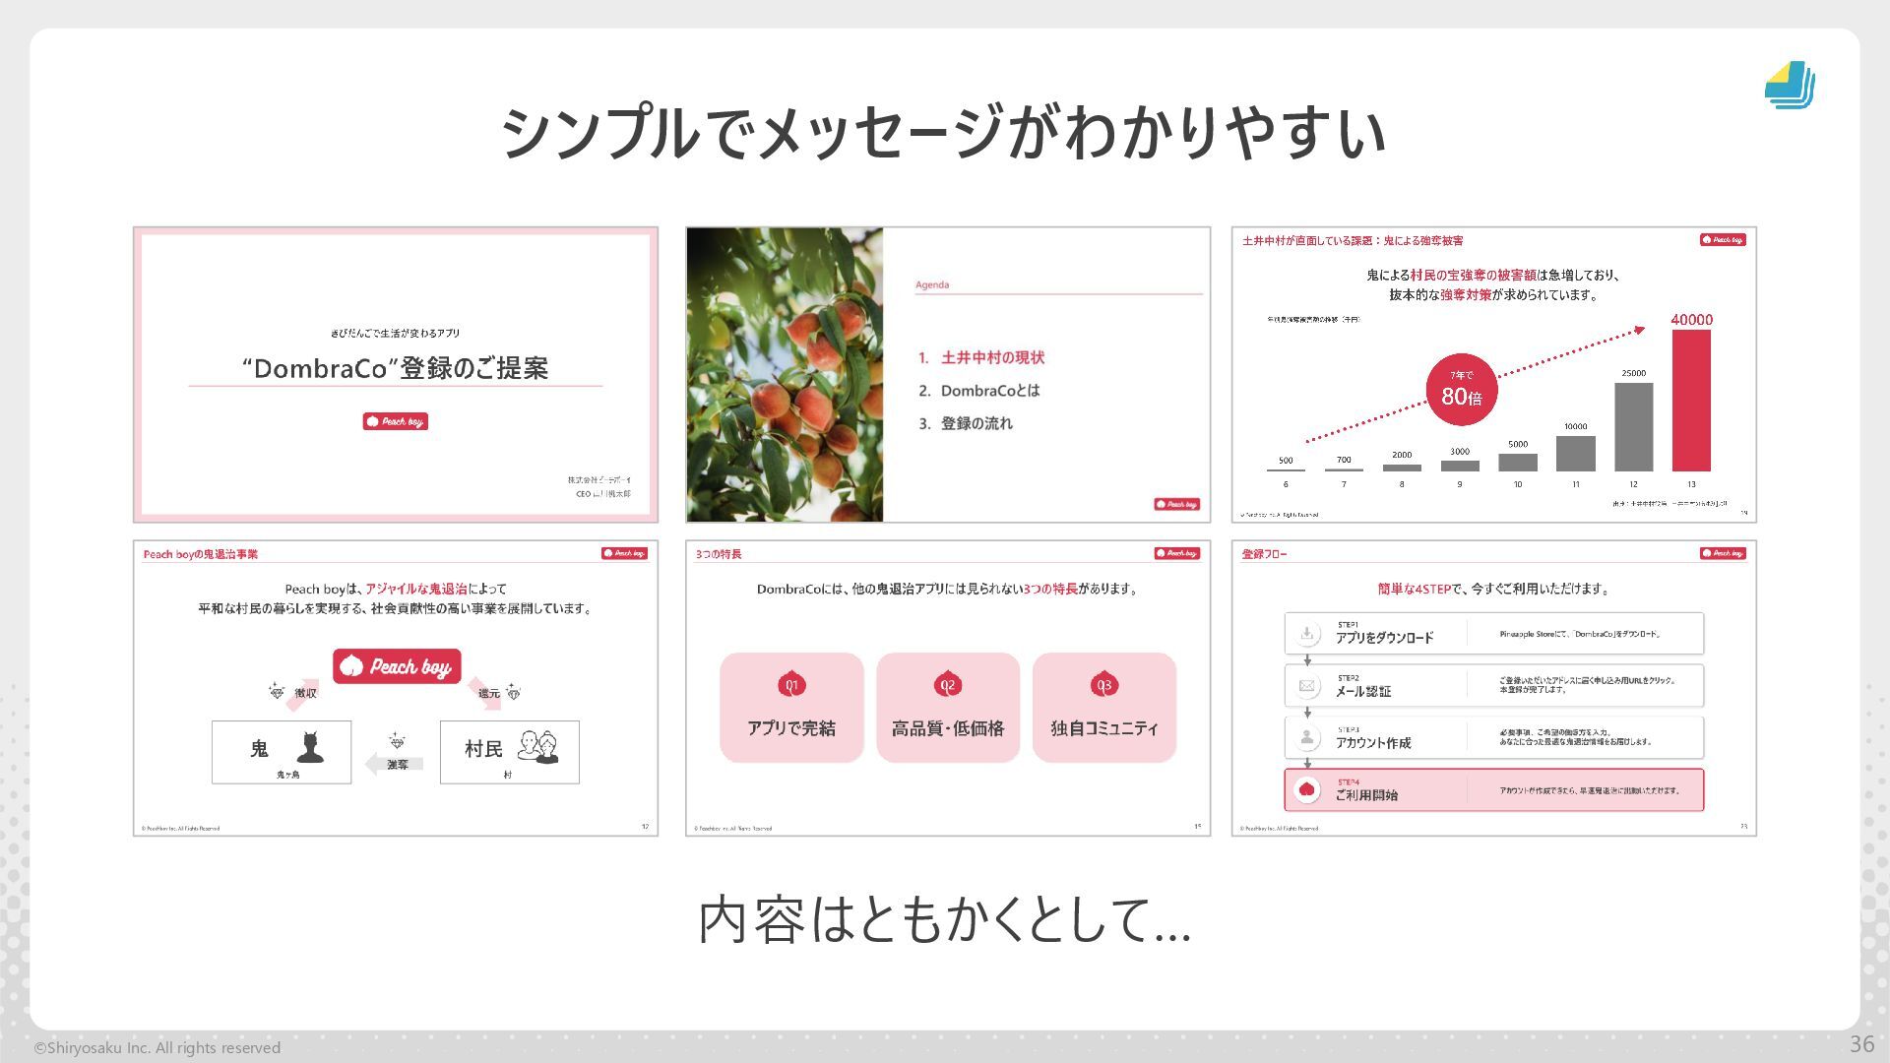Screen dimensions: 1890x1063
Task: Click the large Peach boy logo badge
Action: point(397,666)
